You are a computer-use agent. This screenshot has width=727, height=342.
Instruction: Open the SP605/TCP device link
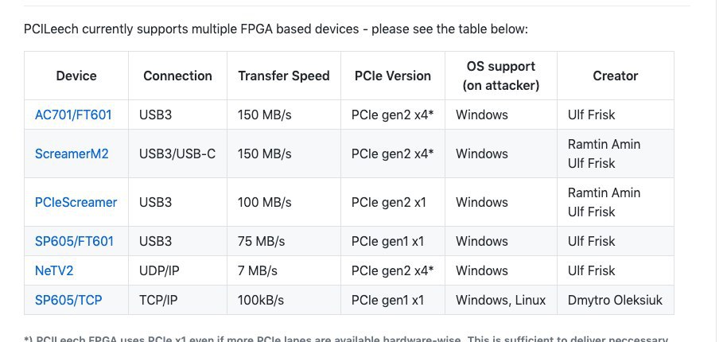tap(68, 300)
